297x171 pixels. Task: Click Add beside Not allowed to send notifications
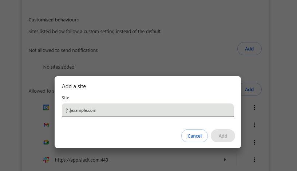click(x=249, y=49)
